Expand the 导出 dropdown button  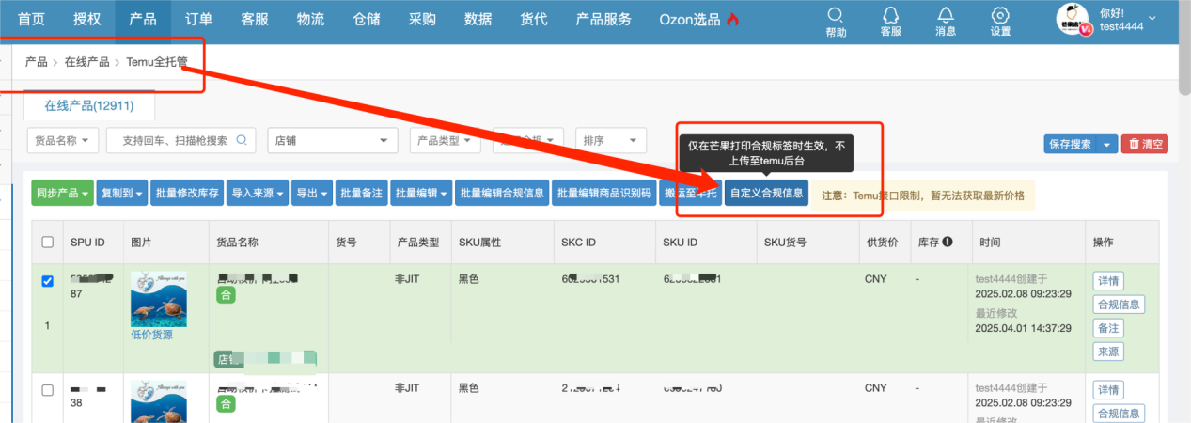(311, 193)
